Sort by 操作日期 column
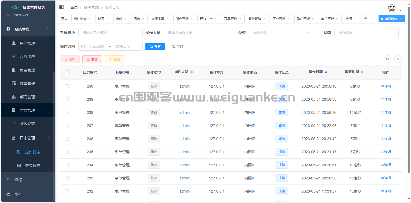 pos(326,72)
